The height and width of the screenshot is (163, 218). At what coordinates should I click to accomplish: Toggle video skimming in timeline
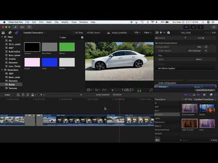pos(185,95)
